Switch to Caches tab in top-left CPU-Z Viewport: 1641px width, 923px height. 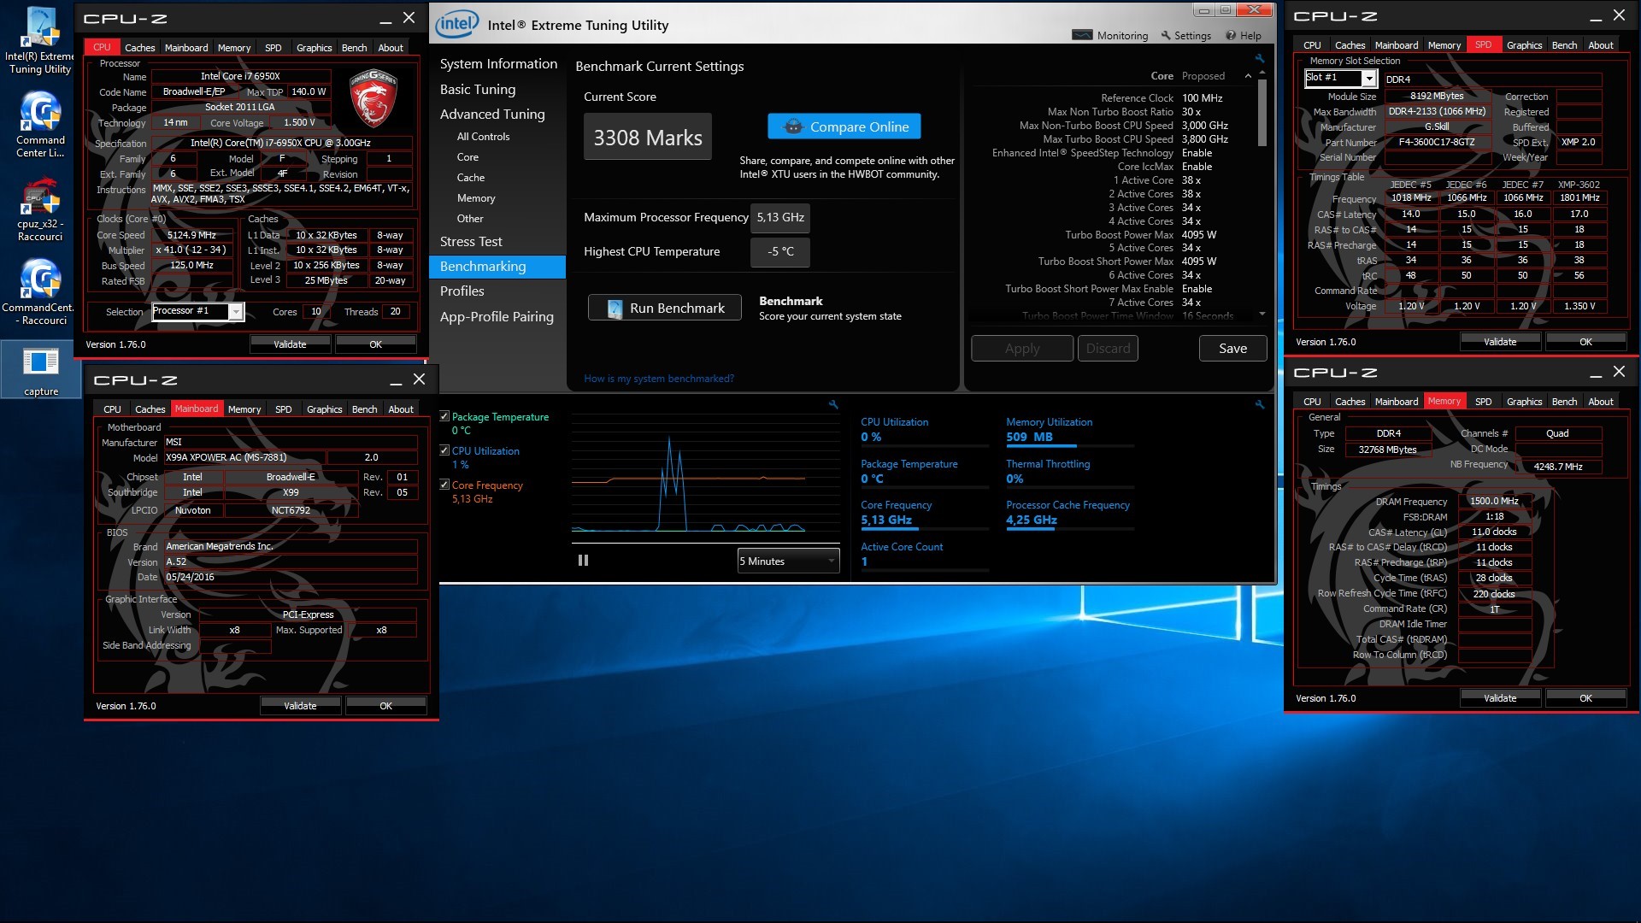(x=140, y=48)
